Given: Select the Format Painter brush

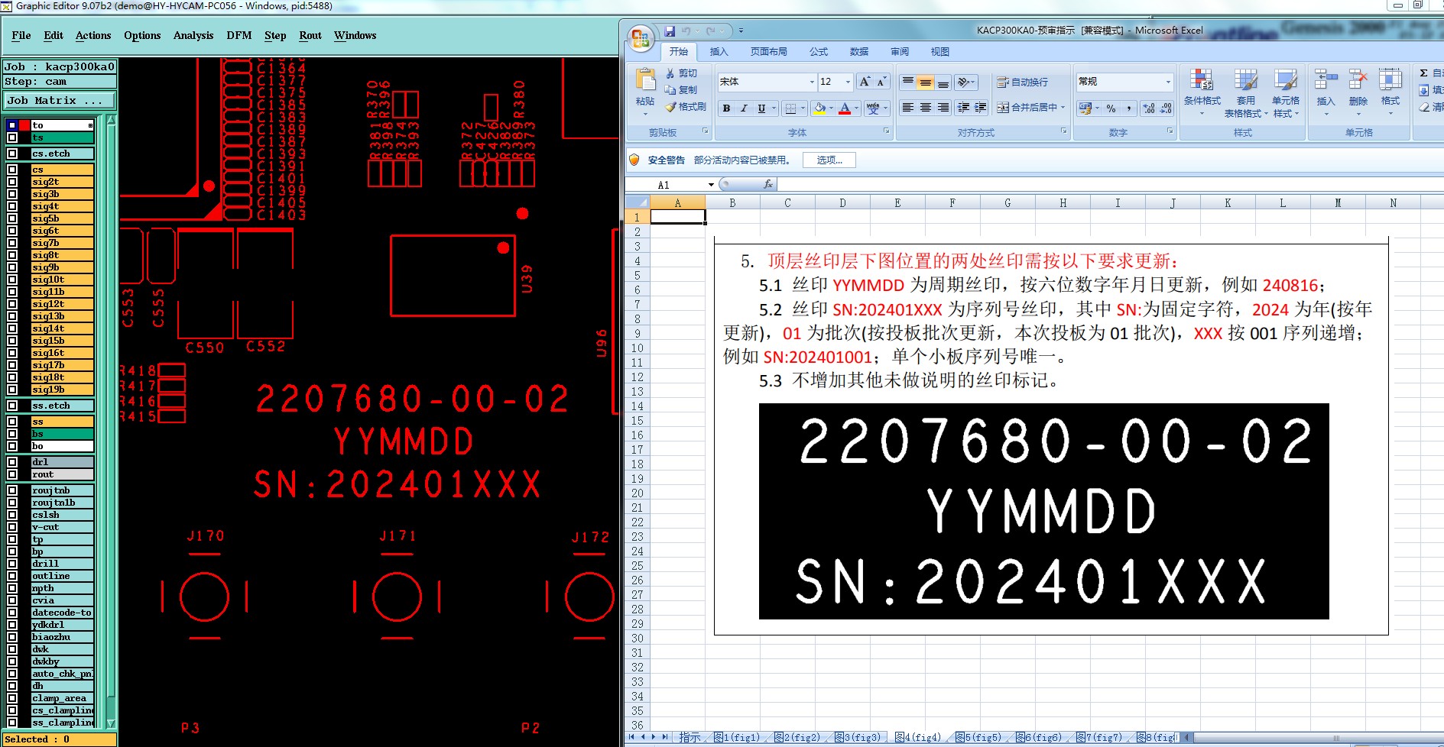Looking at the screenshot, I should click(670, 107).
